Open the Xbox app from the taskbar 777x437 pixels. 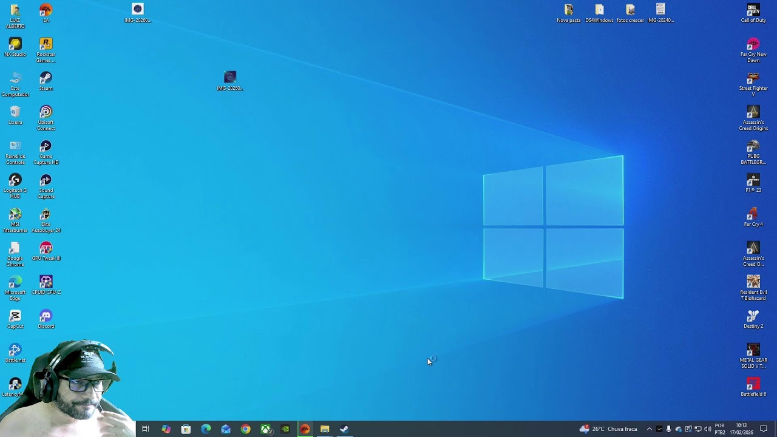tap(266, 429)
